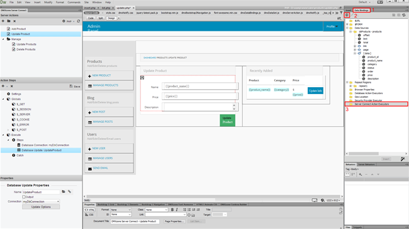This screenshot has height=229, width=409.
Task: Collapse the Globals tree node
Action: click(x=3, y=99)
